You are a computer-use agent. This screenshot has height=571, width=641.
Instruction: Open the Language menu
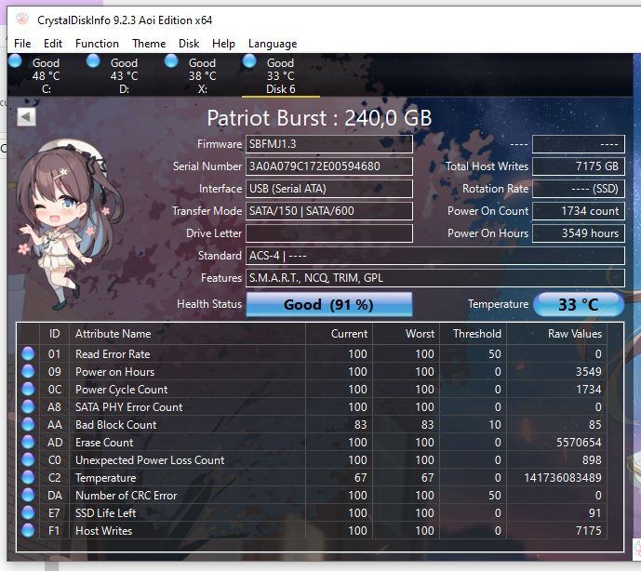[273, 44]
